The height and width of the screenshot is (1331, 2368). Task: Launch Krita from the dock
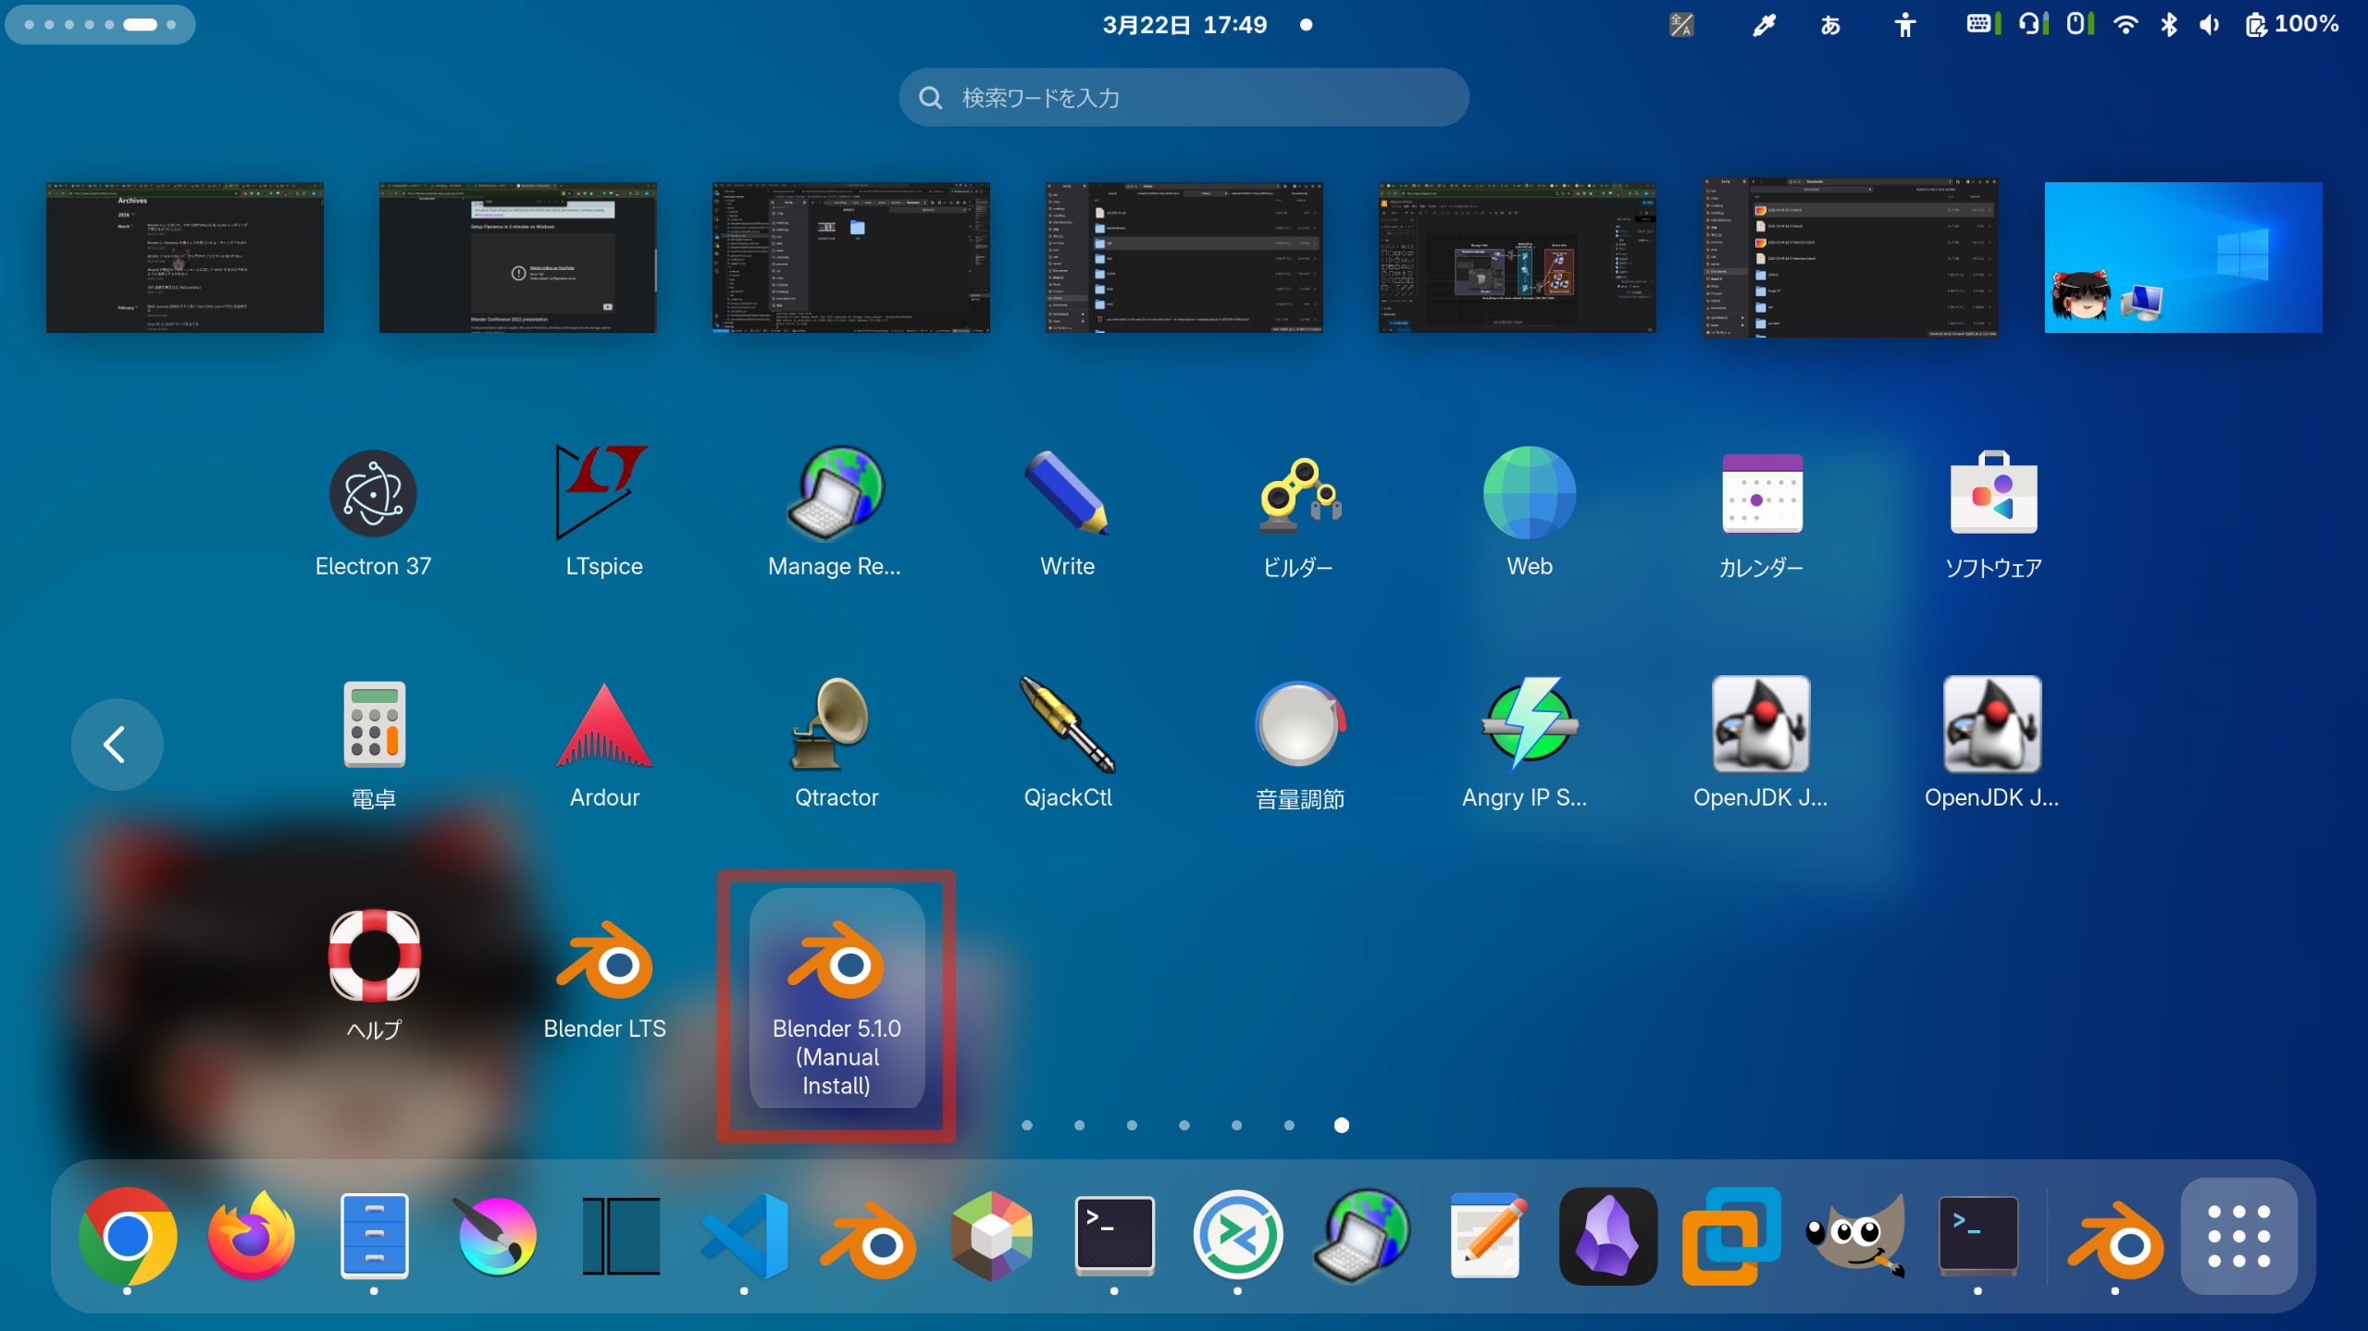tap(497, 1236)
